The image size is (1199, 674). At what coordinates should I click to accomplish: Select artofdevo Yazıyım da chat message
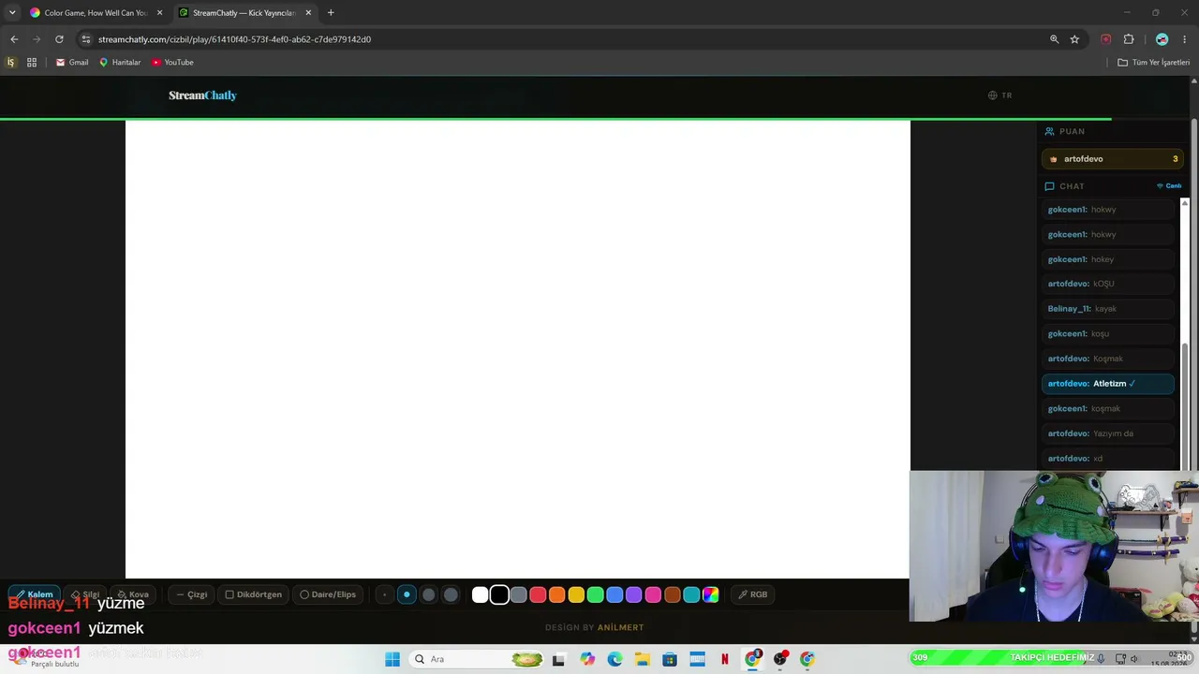click(x=1108, y=433)
